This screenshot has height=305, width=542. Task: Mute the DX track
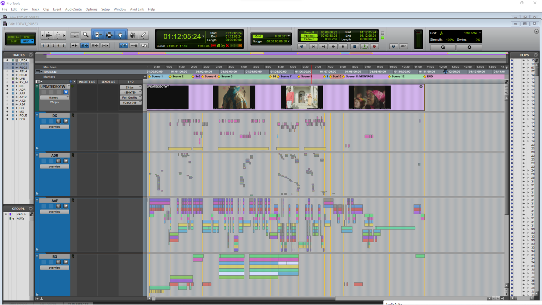coord(66,121)
